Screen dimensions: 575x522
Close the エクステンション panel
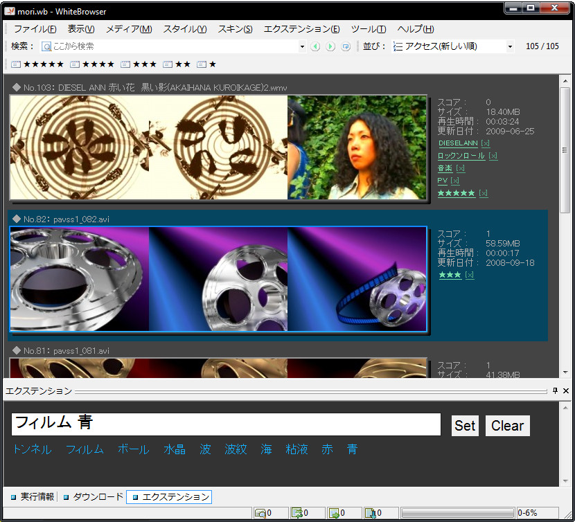pyautogui.click(x=566, y=390)
